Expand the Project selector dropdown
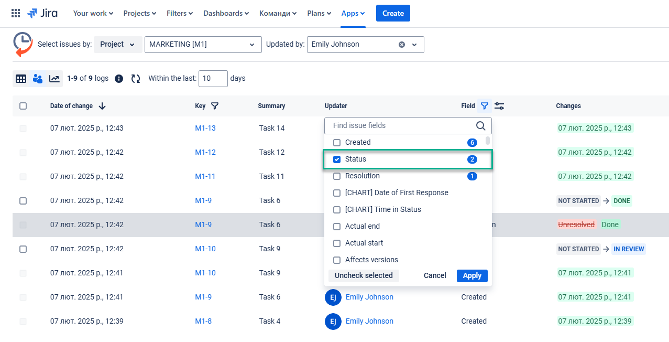The image size is (669, 342). 117,45
